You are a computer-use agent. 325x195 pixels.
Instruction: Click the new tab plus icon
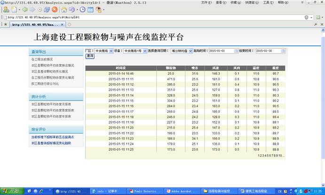point(70,24)
